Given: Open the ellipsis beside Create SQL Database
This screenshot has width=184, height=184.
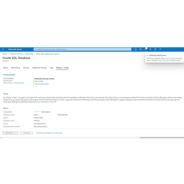Looking at the screenshot, I should coord(34,58).
